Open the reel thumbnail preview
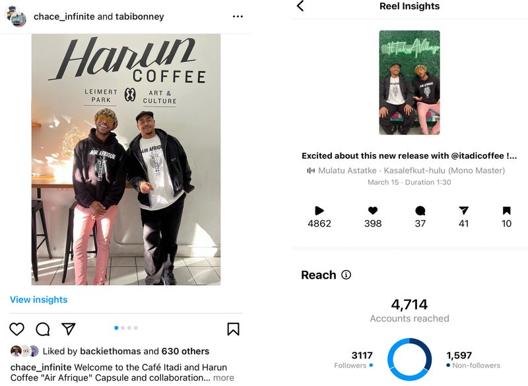This screenshot has width=528, height=386. click(409, 82)
